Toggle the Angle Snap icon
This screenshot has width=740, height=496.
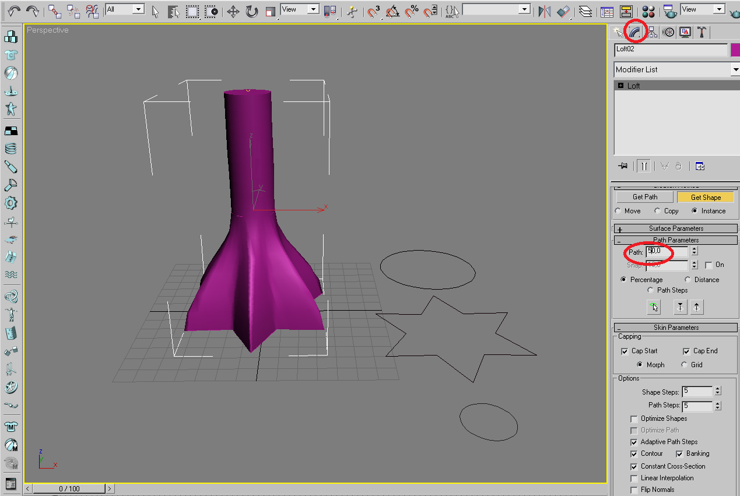(393, 11)
